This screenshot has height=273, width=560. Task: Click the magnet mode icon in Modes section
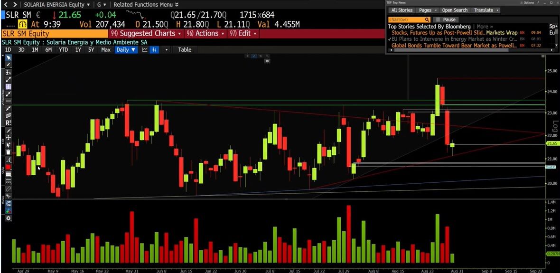click(8, 203)
